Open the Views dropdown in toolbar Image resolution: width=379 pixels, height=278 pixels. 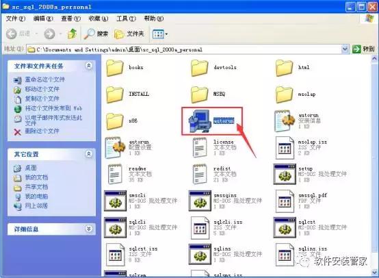pos(160,34)
